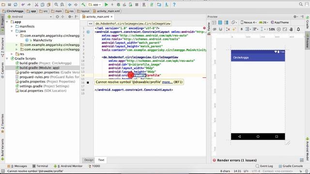Viewport: 310px width, 174px height.
Task: Open help with the question mark icon
Action: click(x=174, y=4)
